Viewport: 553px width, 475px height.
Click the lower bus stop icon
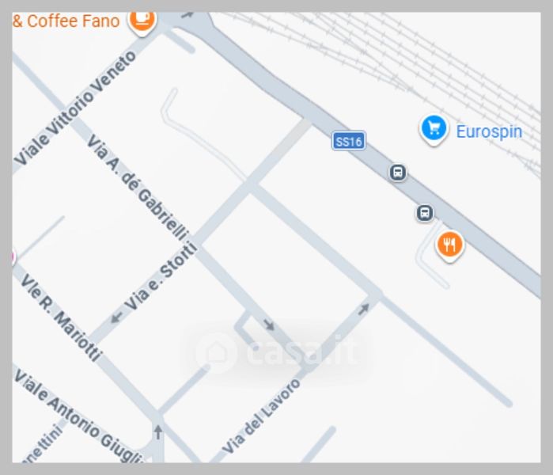click(x=425, y=213)
